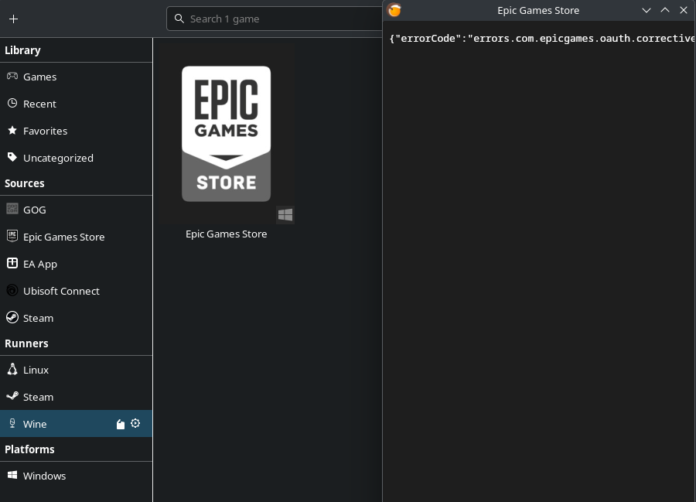This screenshot has height=502, width=696.
Task: Select the Epic Games Store cover thumbnail
Action: (227, 134)
